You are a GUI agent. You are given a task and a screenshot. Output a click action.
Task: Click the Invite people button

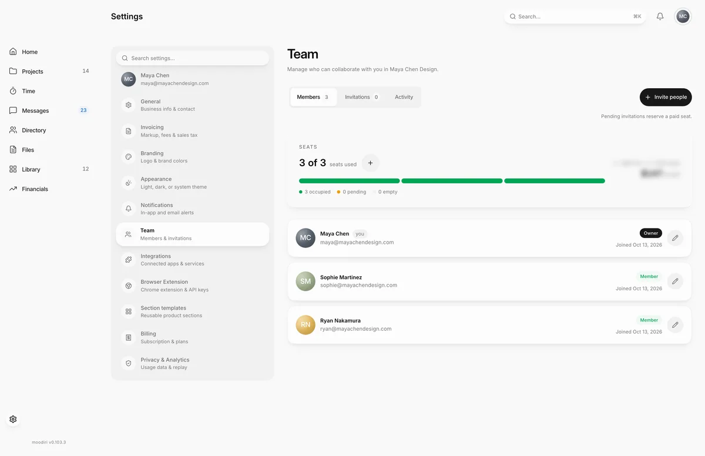666,97
